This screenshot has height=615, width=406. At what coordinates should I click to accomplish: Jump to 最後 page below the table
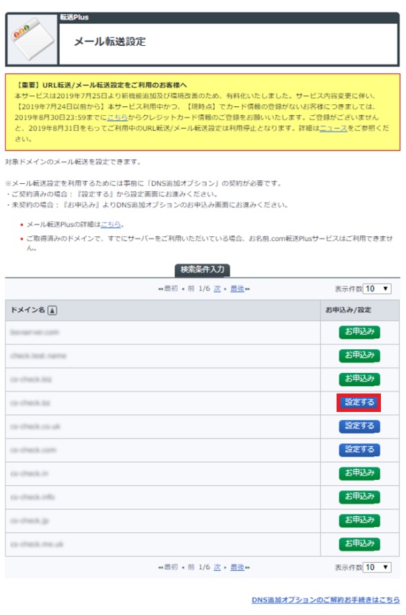coord(237,567)
